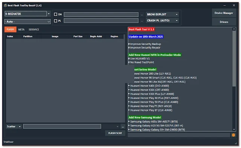
Task: Click 'Huawei Honor X50i (CRT-AN00)' line
Action: point(149,90)
